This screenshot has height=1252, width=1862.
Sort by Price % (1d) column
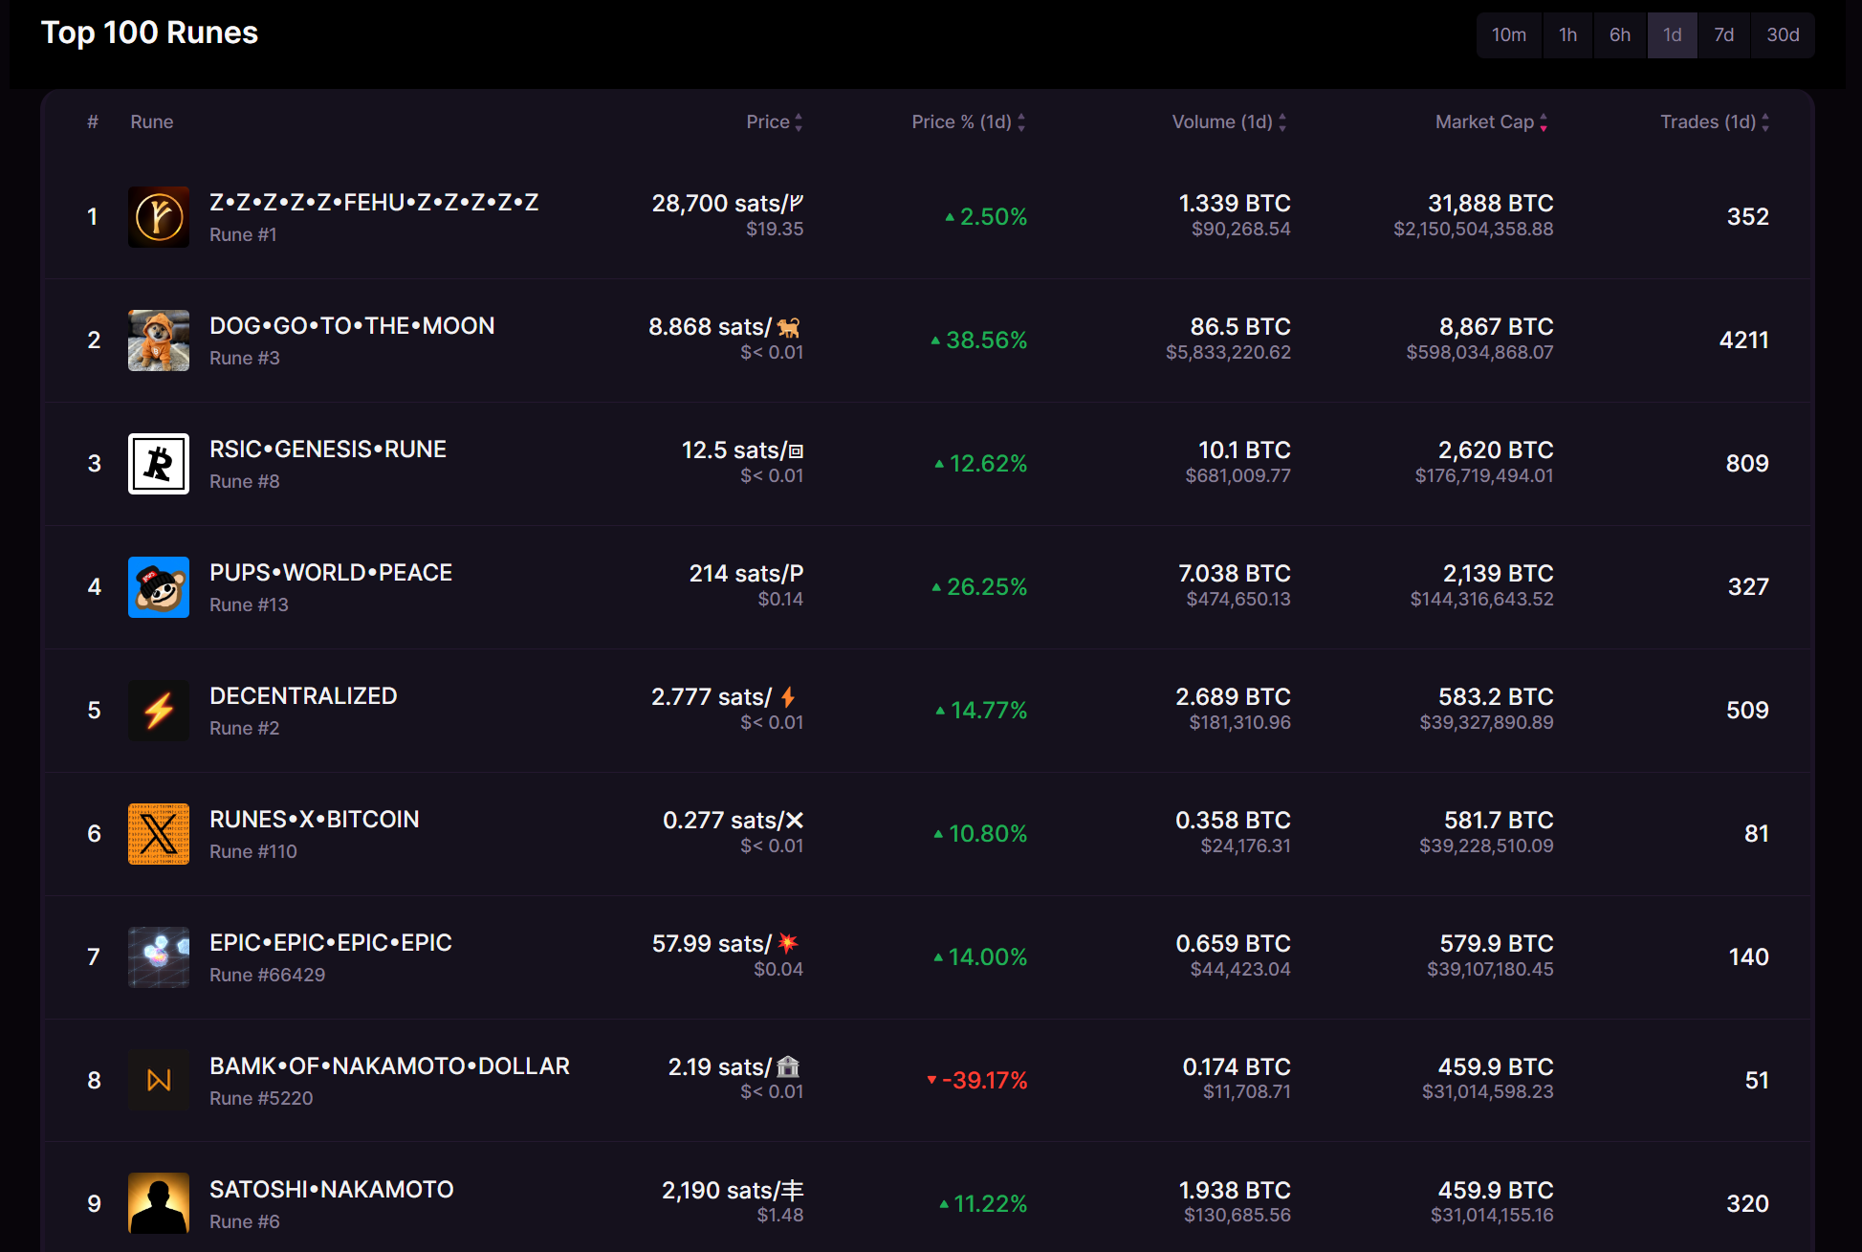(968, 122)
